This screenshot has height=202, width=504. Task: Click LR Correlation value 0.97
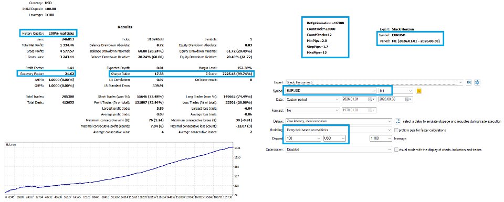pyautogui.click(x=160, y=79)
